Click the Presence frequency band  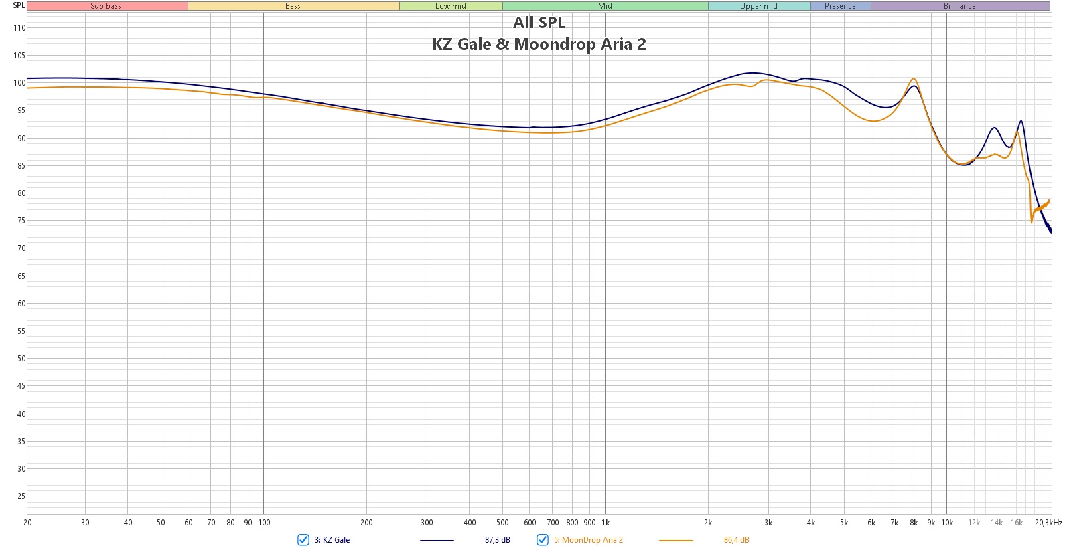(x=841, y=6)
